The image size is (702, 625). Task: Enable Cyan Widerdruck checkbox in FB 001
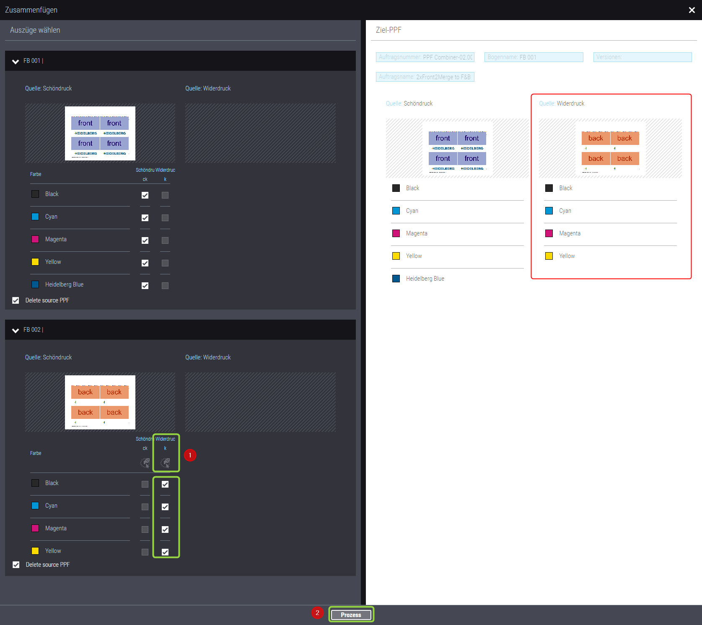165,218
